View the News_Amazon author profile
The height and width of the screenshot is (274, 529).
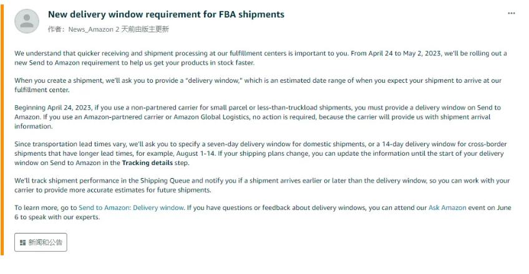click(x=91, y=29)
